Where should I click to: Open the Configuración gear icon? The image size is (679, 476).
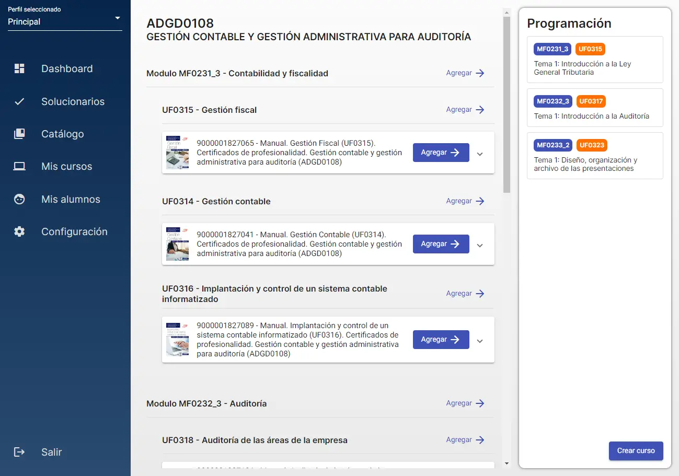point(19,231)
